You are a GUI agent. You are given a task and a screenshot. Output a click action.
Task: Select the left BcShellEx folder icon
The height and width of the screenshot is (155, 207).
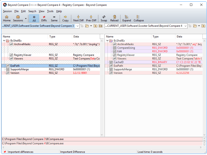[8, 40]
